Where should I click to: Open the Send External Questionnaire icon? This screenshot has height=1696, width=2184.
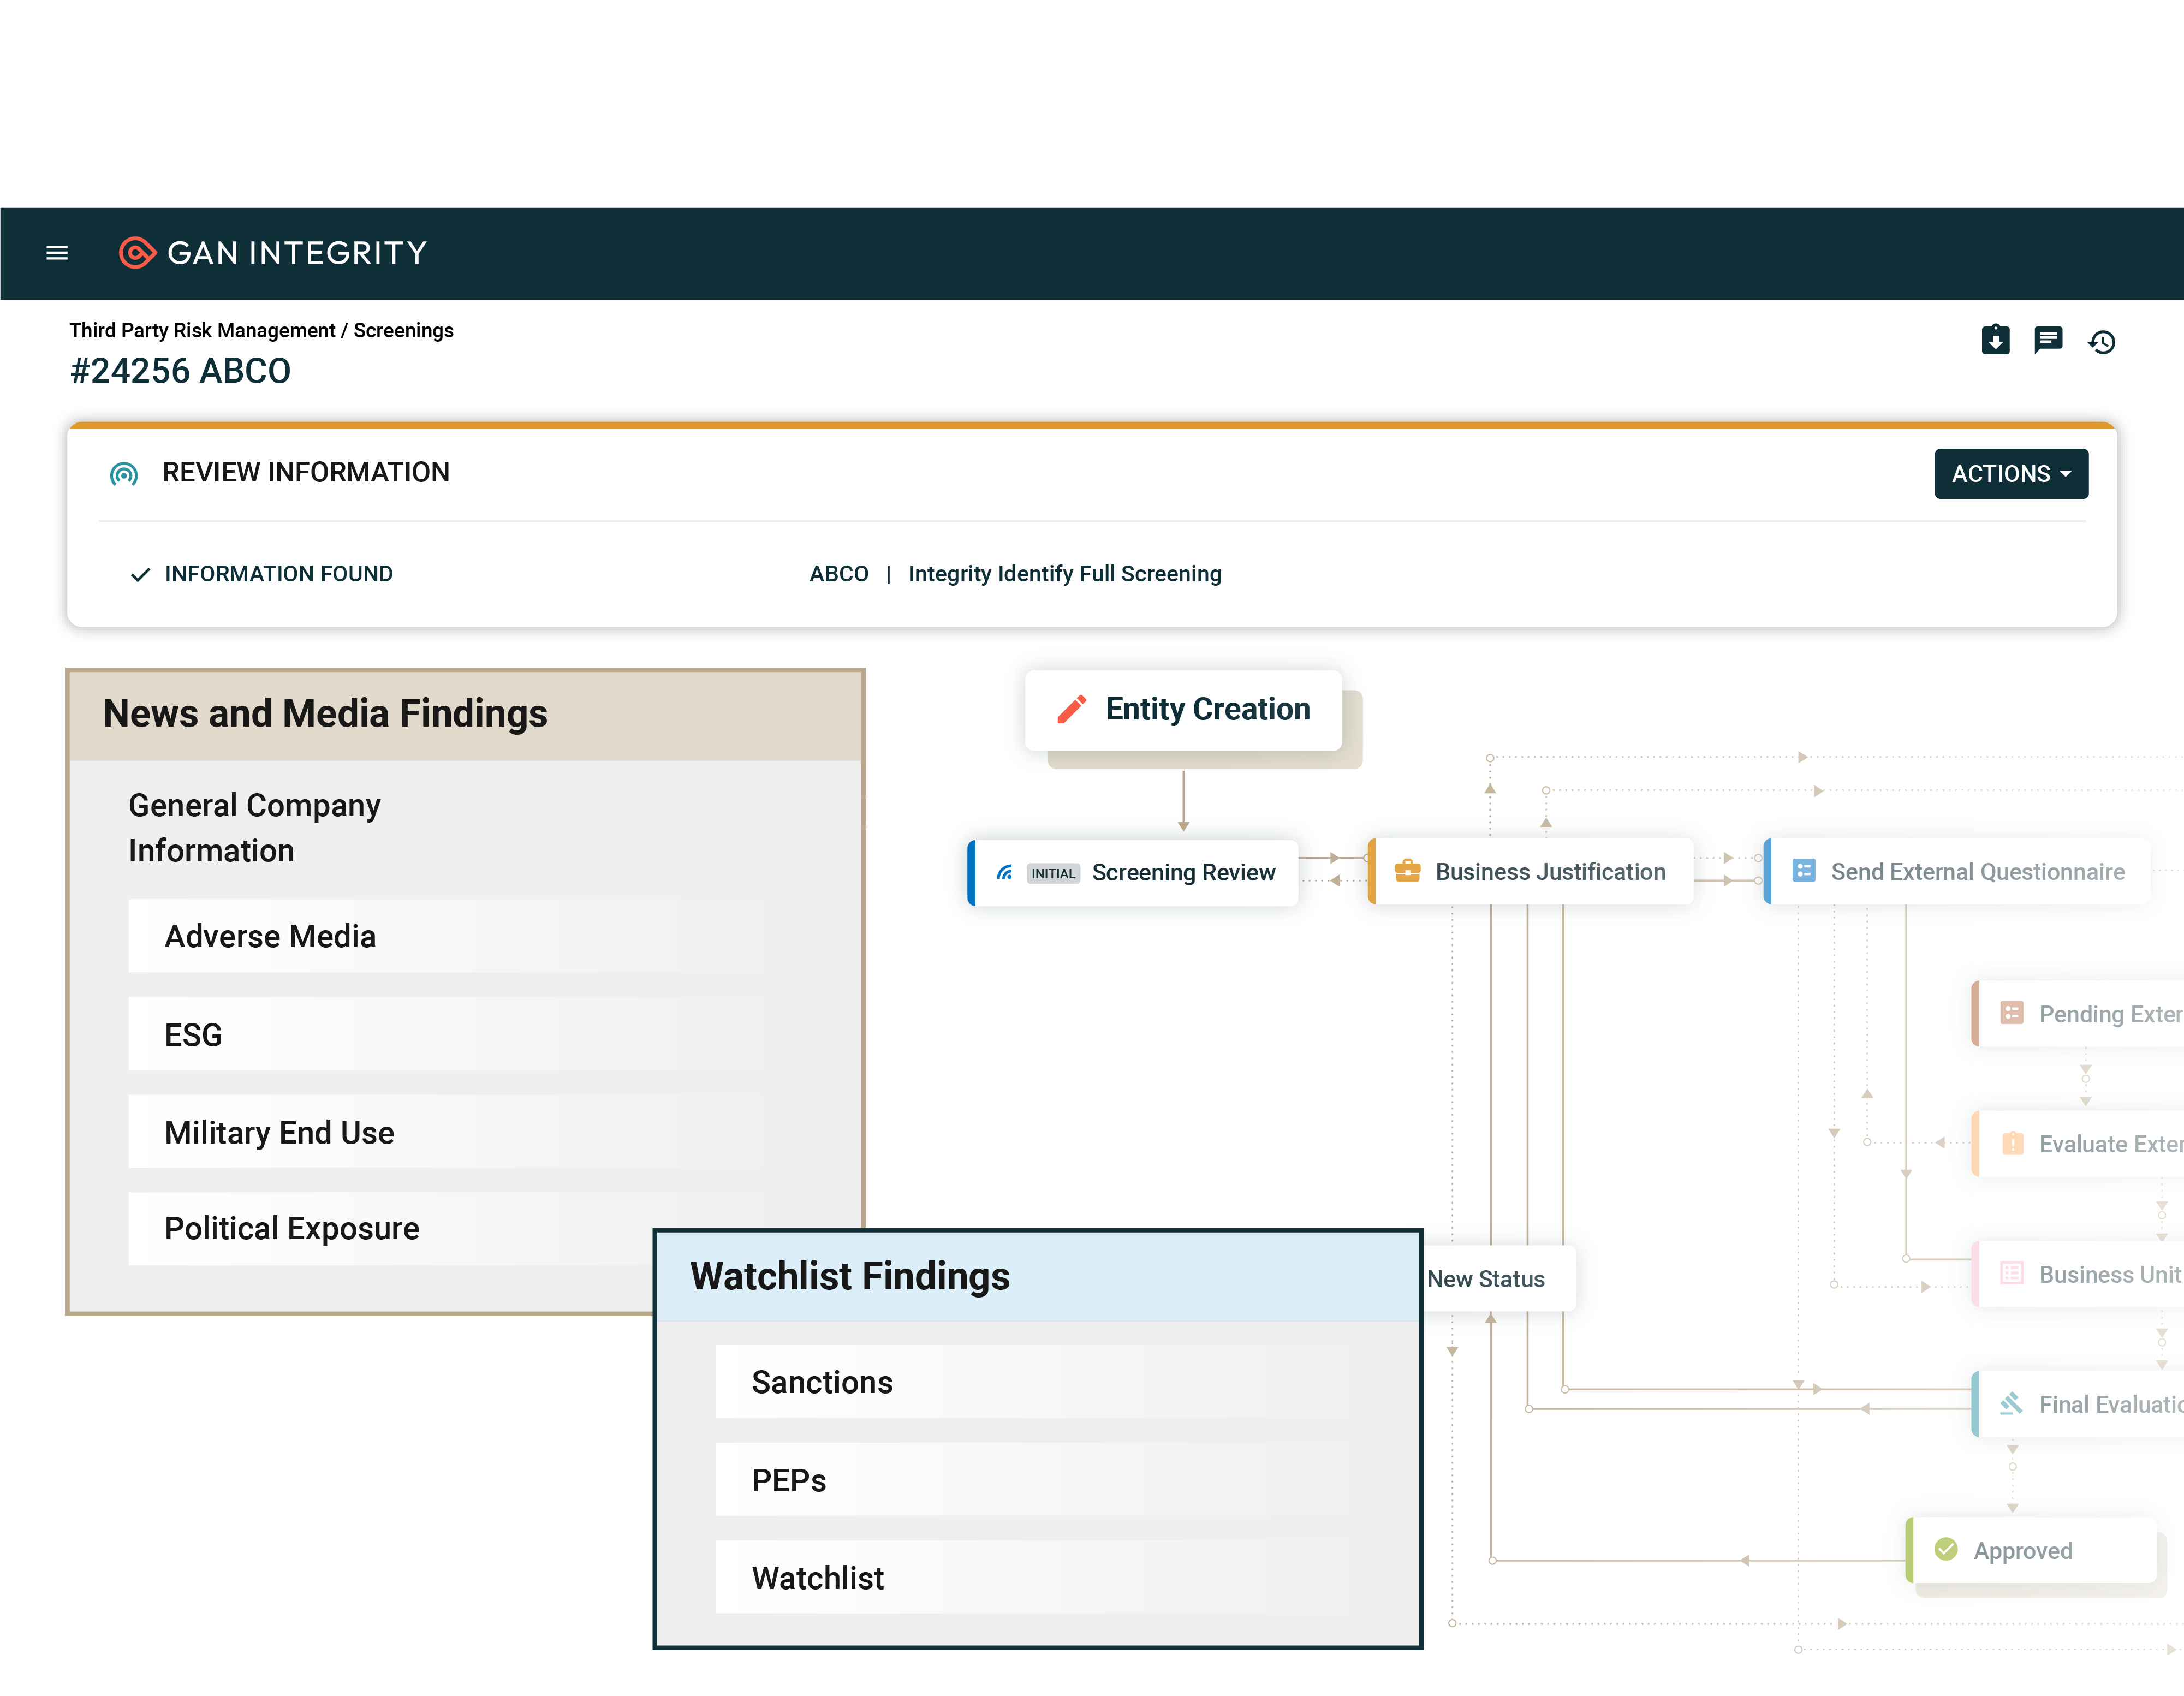click(x=1804, y=871)
